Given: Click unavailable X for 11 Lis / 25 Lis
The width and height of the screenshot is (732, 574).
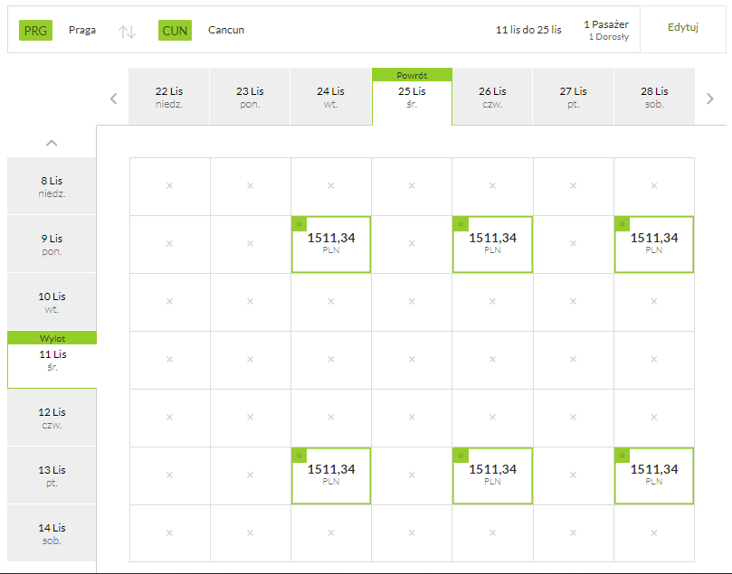Looking at the screenshot, I should click(412, 359).
